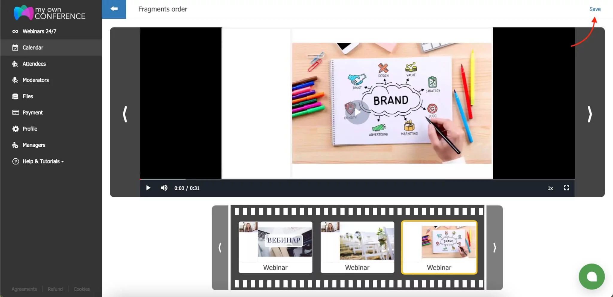Mute the video audio
Screen dimensions: 613x297
[x=164, y=188]
